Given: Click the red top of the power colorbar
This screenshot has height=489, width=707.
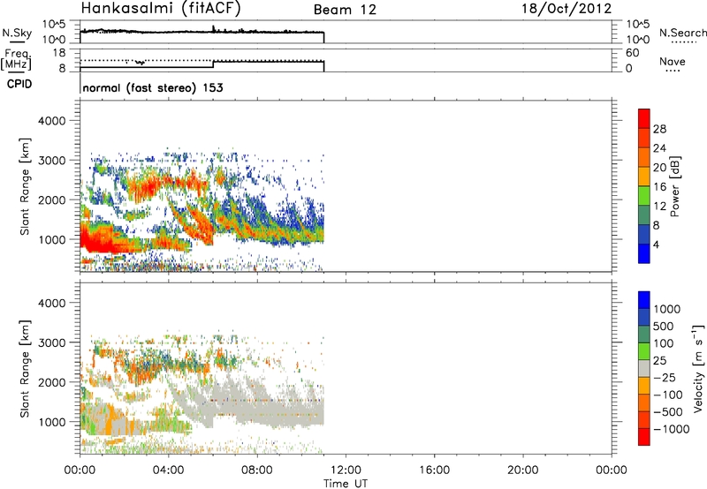Looking at the screenshot, I should click(644, 118).
